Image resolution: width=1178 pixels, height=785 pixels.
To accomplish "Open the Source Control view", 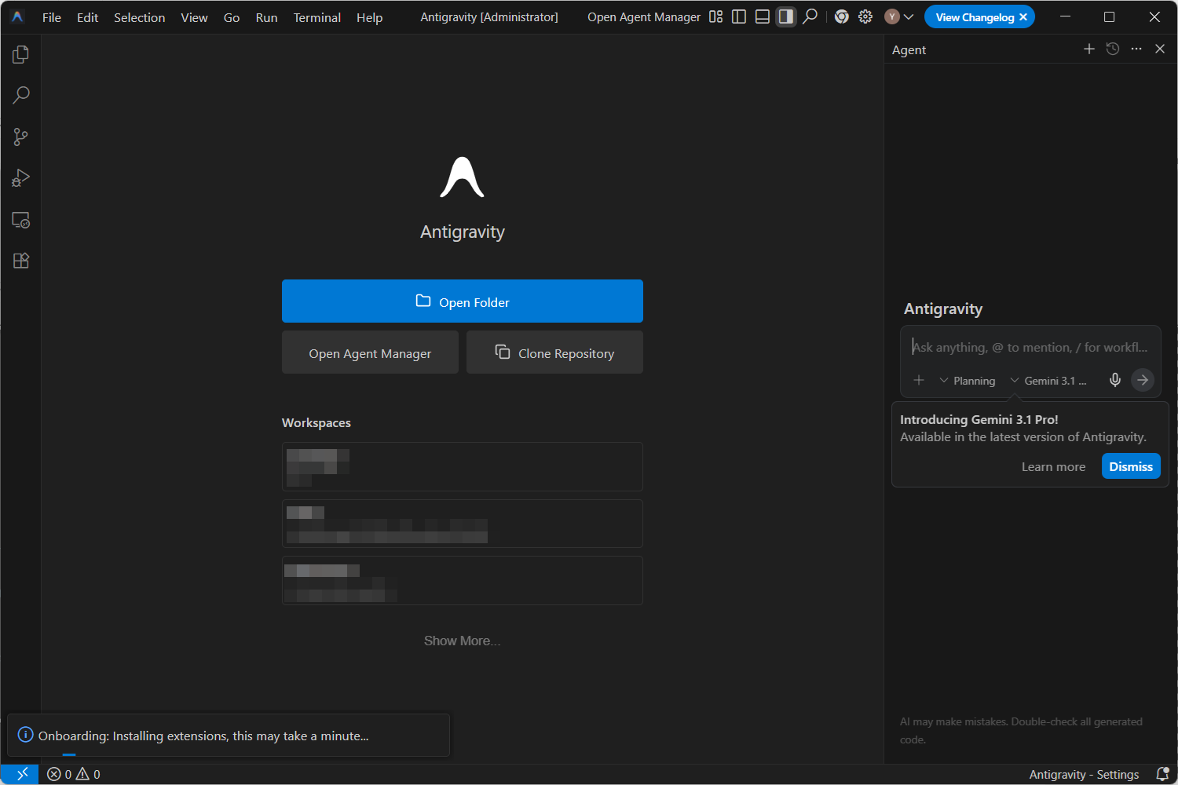I will (x=21, y=137).
